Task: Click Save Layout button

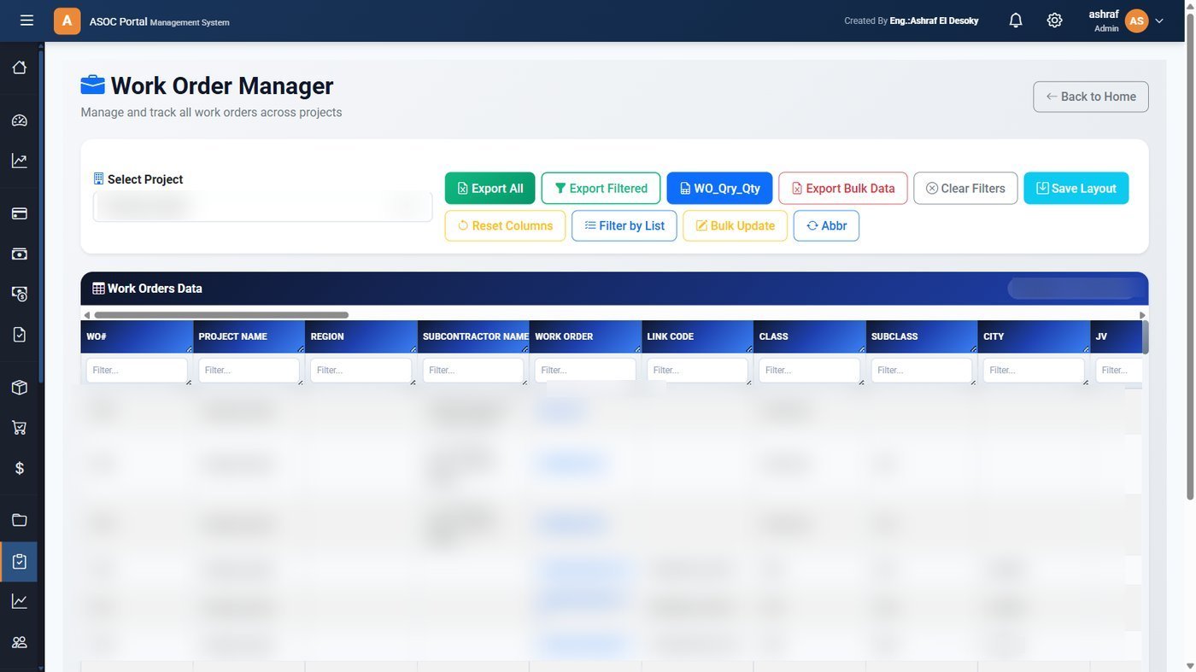Action: point(1076,188)
